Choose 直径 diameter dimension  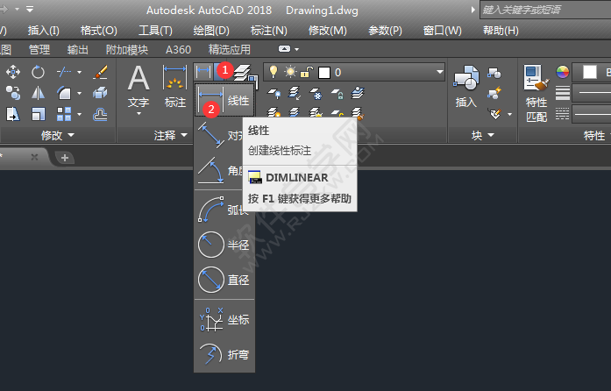pyautogui.click(x=224, y=280)
